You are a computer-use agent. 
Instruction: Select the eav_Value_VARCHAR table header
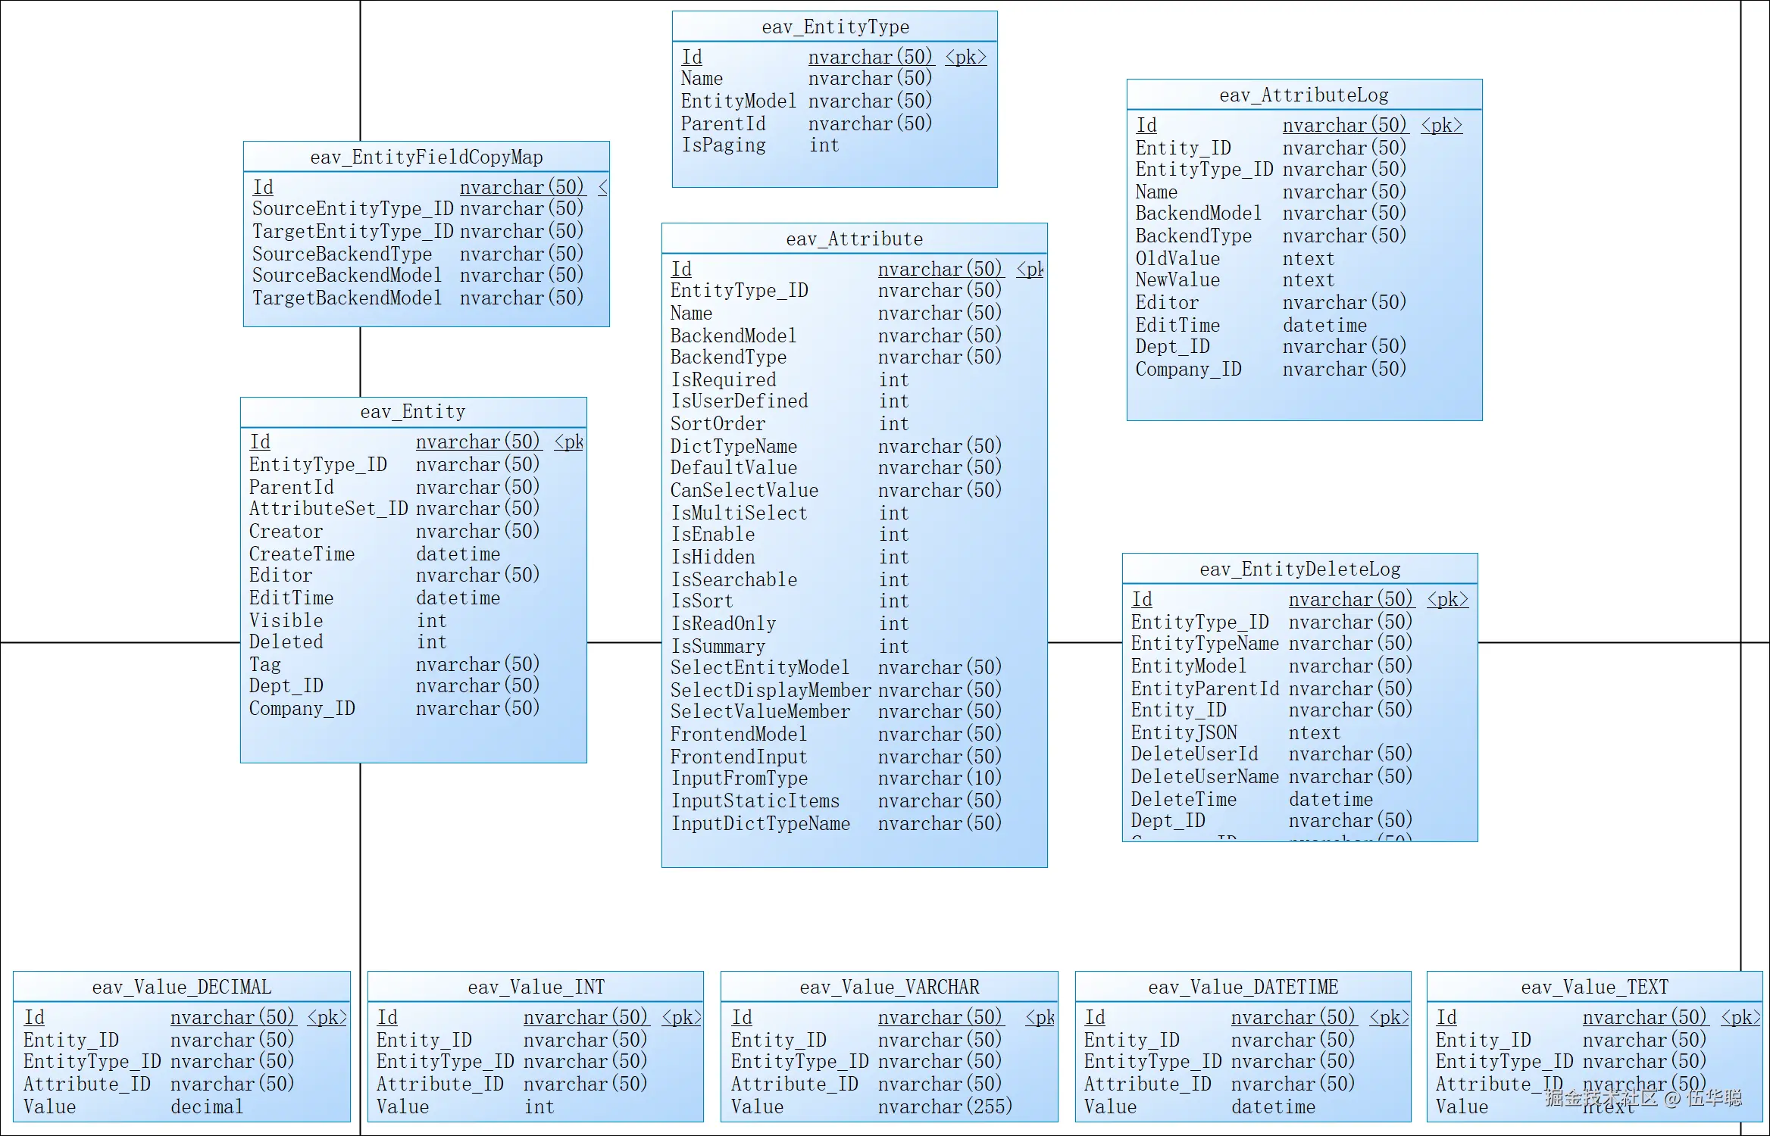pos(889,988)
